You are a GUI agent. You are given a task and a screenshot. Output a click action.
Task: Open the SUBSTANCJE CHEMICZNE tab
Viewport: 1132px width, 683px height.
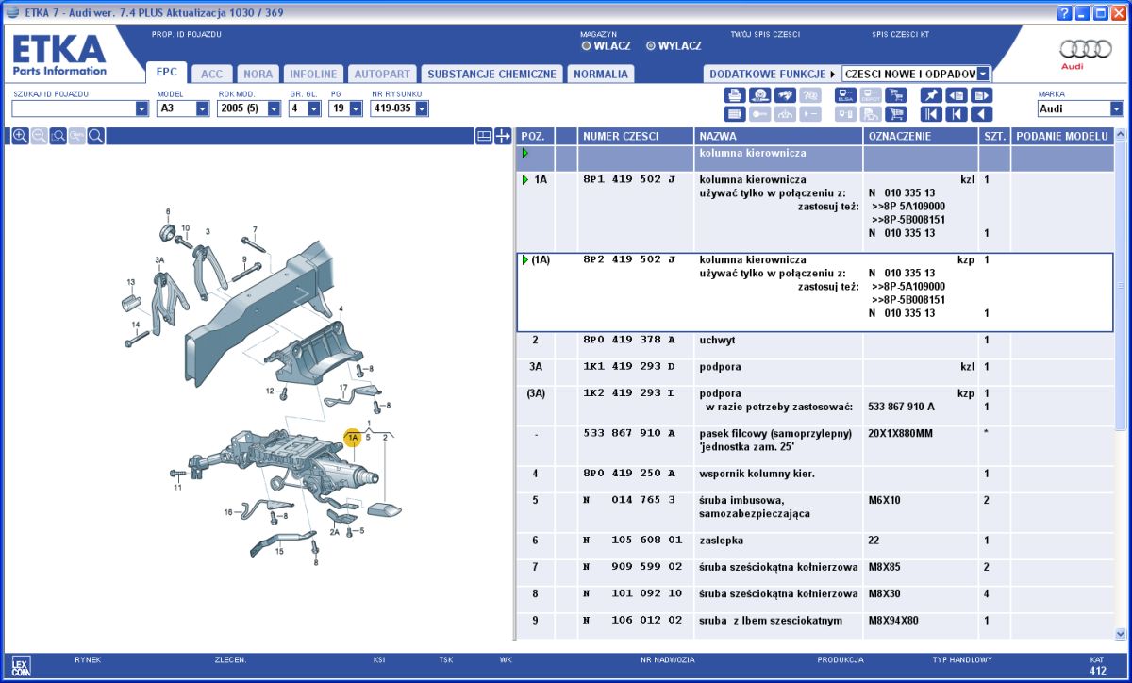click(491, 74)
